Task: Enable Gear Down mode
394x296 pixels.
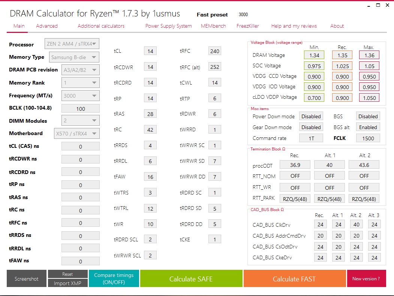Action: [x=311, y=127]
